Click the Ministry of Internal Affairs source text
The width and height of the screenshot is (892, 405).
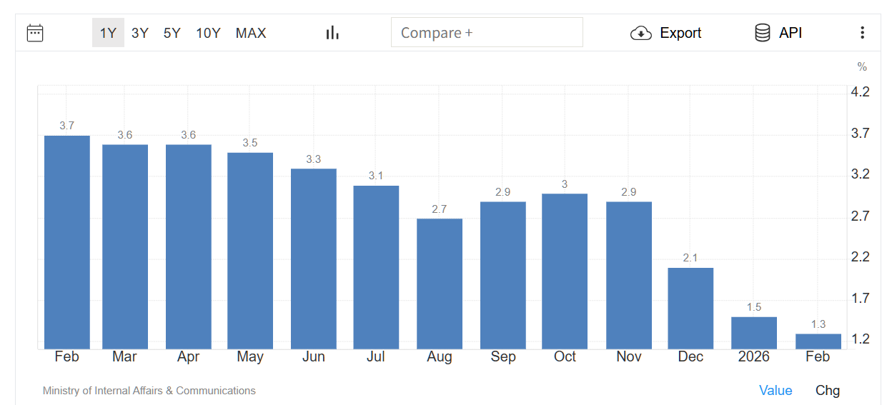point(149,391)
